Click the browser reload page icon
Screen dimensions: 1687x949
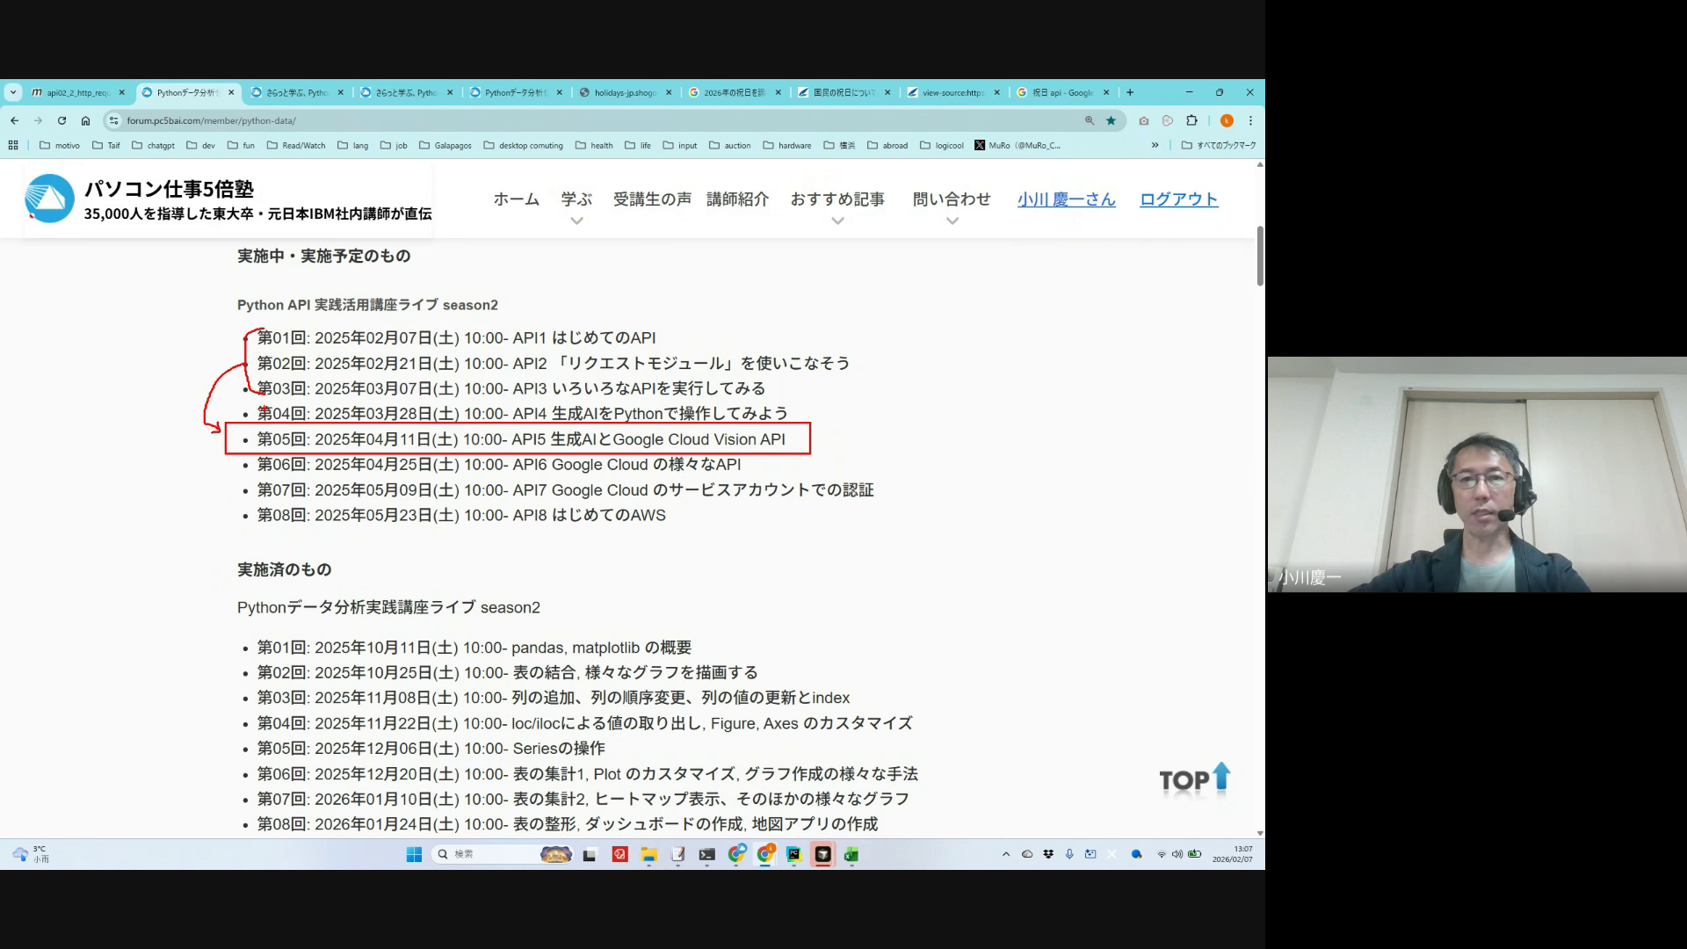(62, 120)
